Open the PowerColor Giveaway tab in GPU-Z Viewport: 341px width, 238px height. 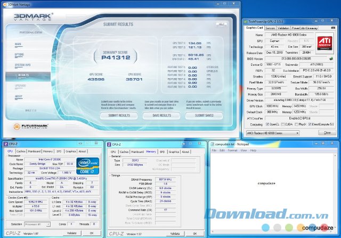304,28
